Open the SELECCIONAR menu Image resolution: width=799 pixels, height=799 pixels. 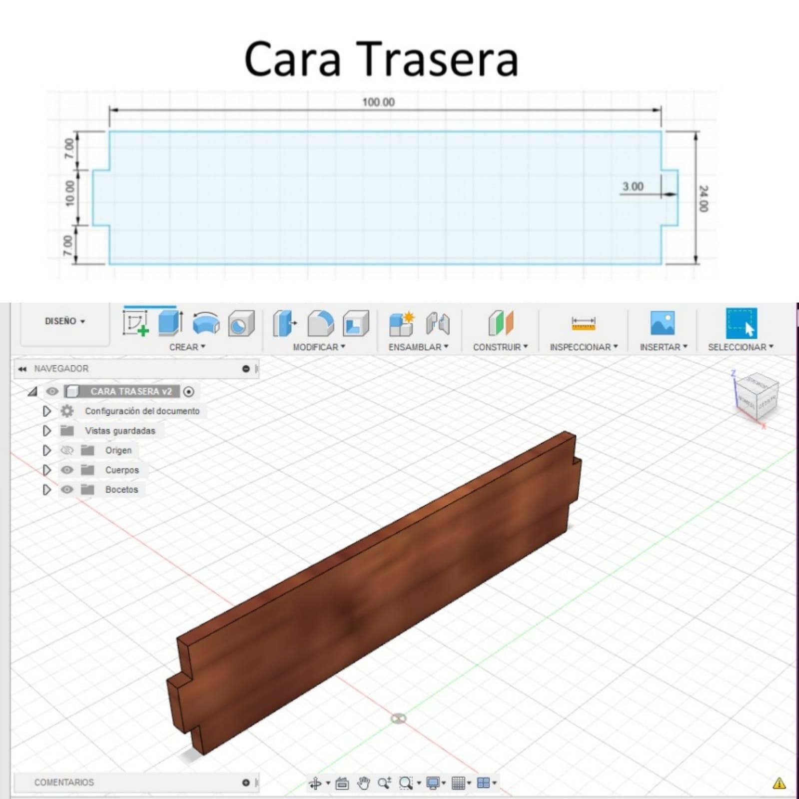741,347
